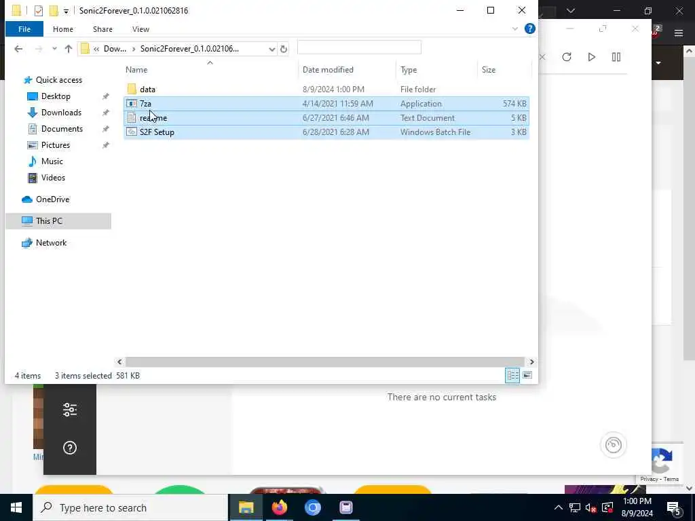Click the reload icon in background window
Viewport: 695px width, 521px height.
(567, 57)
